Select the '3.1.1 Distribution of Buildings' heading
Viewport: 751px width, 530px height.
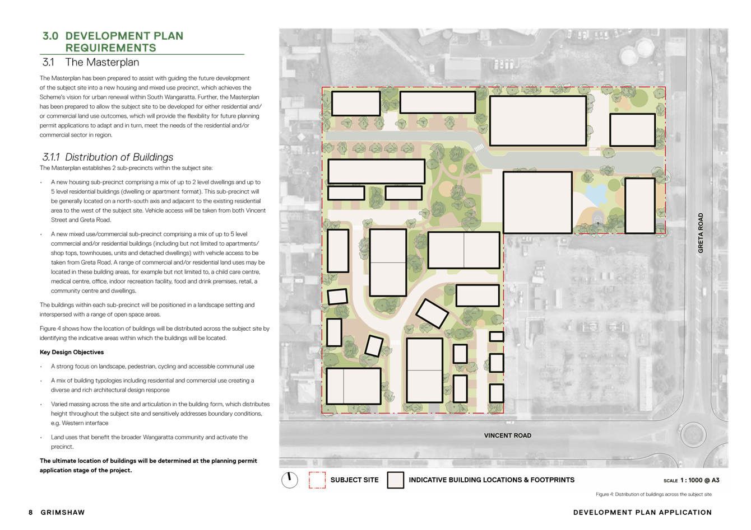(108, 157)
